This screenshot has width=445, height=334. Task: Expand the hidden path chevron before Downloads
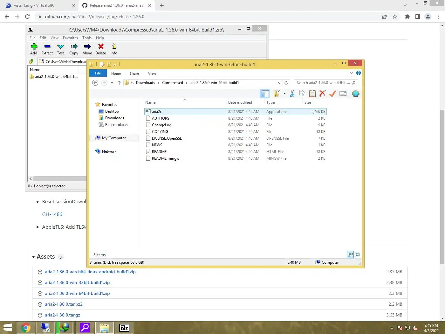[132, 83]
